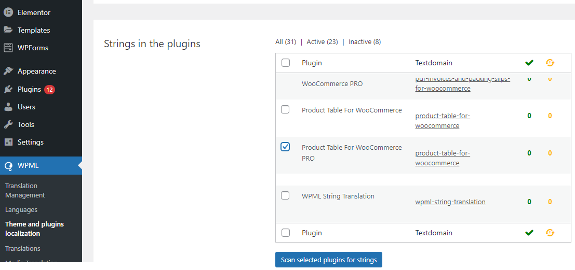This screenshot has height=270, width=575.
Task: Click the Appearance paintbrush icon
Action: point(8,71)
